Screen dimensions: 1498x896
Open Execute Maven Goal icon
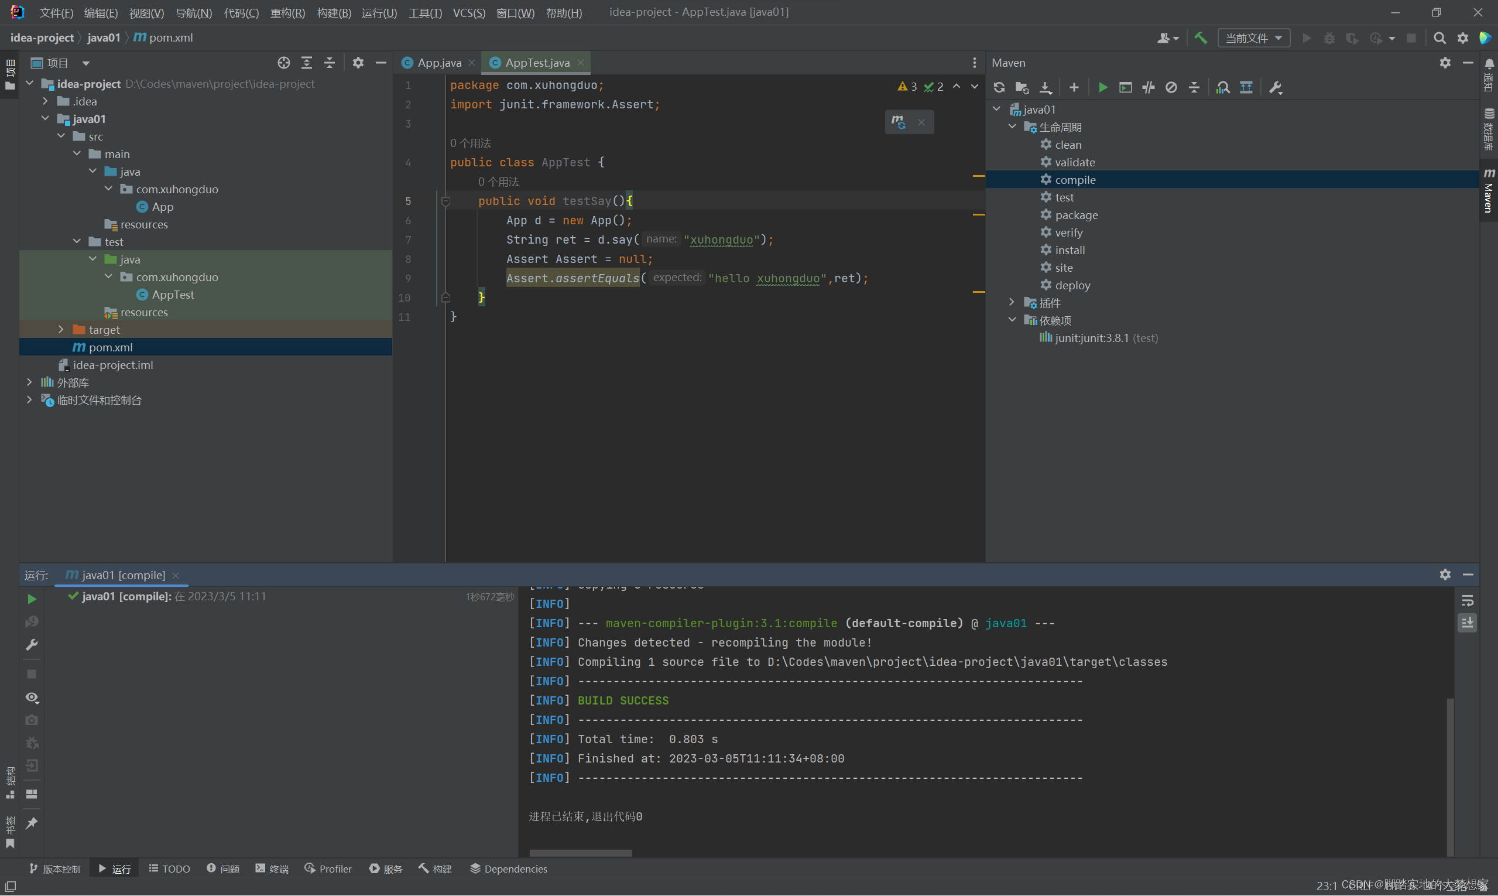pos(1126,87)
